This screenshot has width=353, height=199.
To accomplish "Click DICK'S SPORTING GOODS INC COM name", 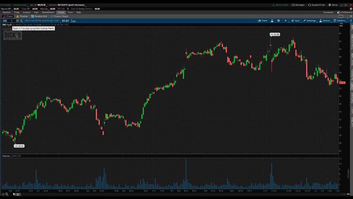I will pos(42,21).
